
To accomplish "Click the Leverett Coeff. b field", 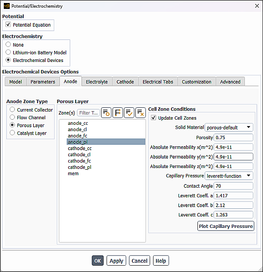I will (233, 205).
